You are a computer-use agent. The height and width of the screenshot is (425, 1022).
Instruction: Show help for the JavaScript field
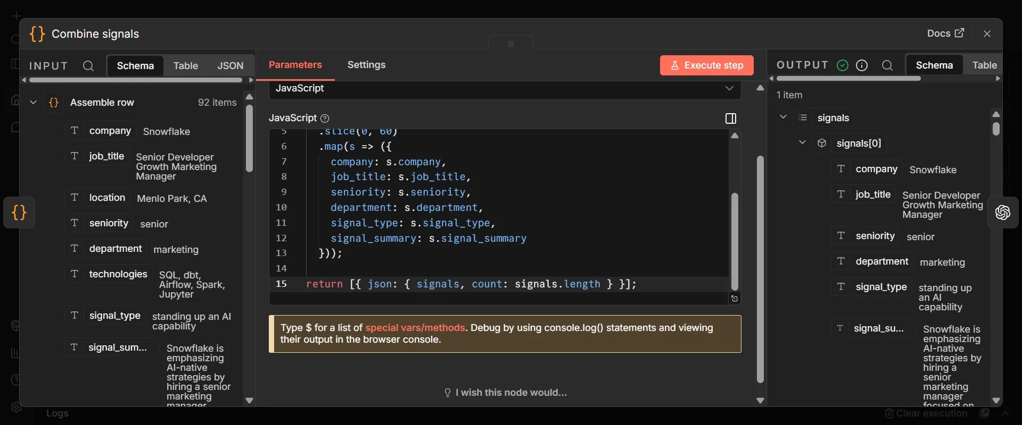tap(325, 118)
